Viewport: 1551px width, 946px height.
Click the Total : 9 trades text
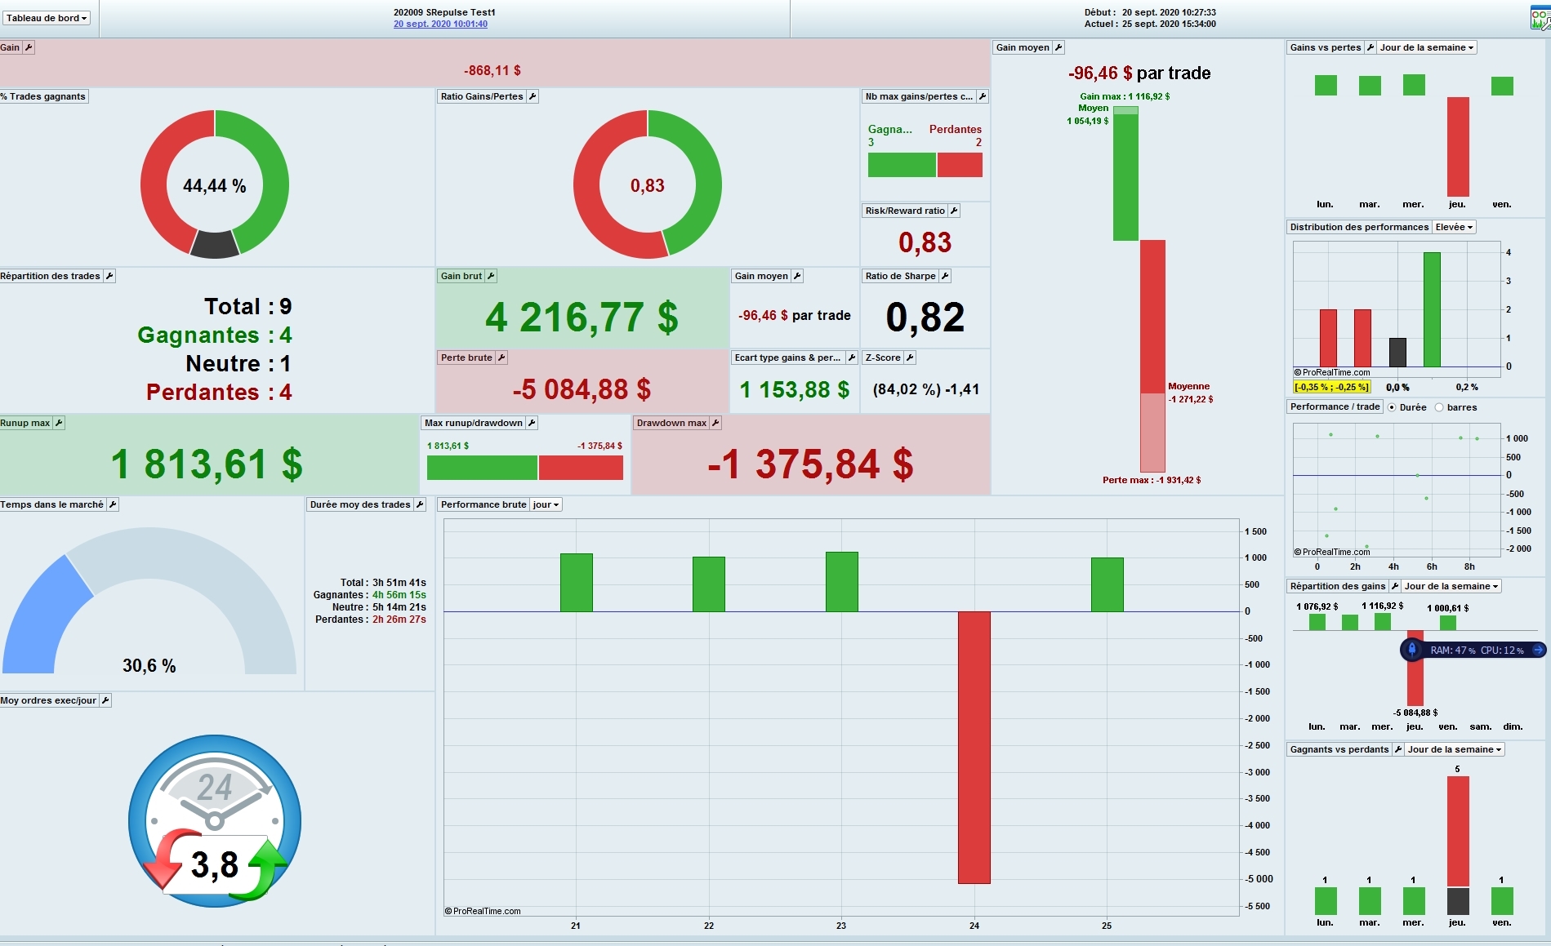[248, 307]
